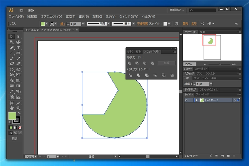
Task: Click target circle of レイヤー 1
Action: 234,100
